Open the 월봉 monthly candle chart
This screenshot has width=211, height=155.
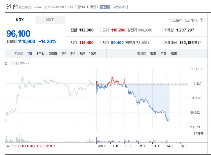tap(174, 54)
